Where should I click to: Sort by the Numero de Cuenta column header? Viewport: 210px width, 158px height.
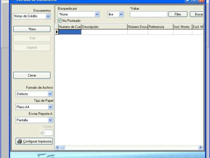(x=70, y=27)
